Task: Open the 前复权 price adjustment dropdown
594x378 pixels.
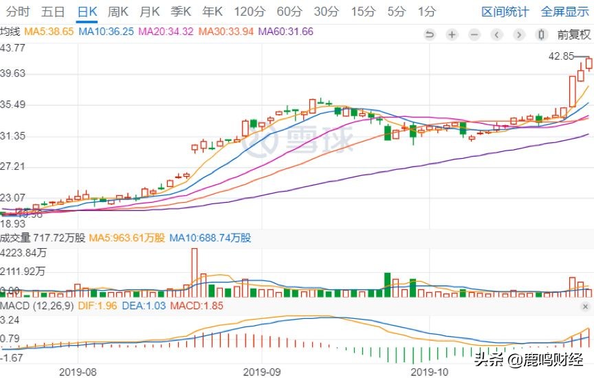Action: tap(573, 34)
